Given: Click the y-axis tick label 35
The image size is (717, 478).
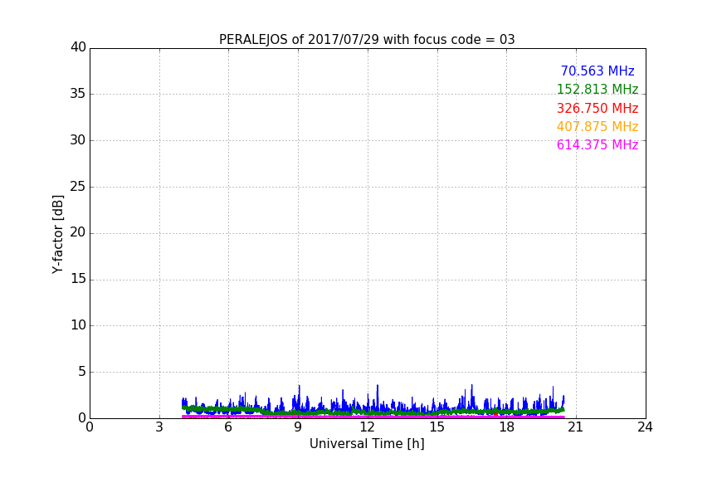Looking at the screenshot, I should click(78, 94).
